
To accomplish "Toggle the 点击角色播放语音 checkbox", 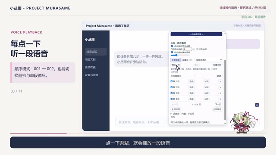I will (x=172, y=52).
